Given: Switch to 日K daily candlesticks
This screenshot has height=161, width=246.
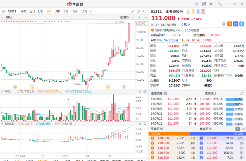Looking at the screenshot, I should tap(40, 11).
